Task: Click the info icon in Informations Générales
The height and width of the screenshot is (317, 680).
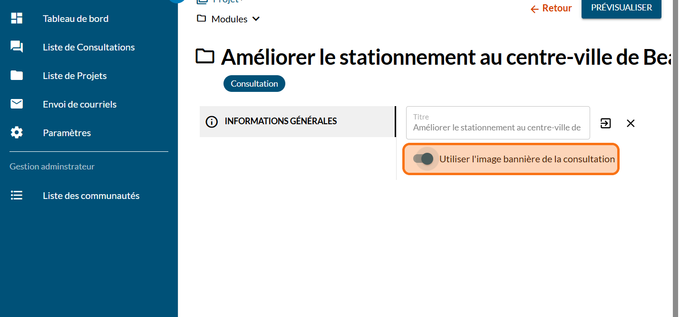Action: [x=212, y=121]
